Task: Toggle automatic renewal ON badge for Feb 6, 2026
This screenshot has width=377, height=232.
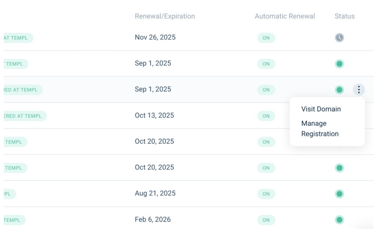Action: (x=266, y=220)
